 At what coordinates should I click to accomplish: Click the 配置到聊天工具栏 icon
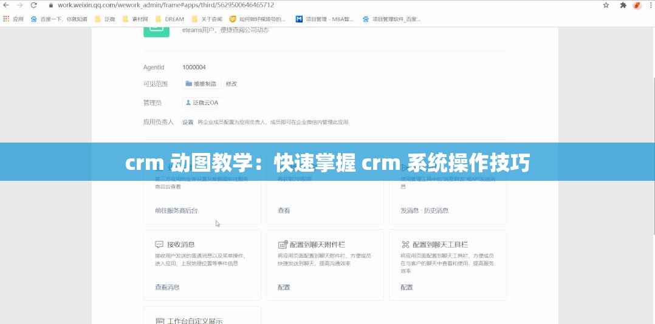pyautogui.click(x=405, y=245)
